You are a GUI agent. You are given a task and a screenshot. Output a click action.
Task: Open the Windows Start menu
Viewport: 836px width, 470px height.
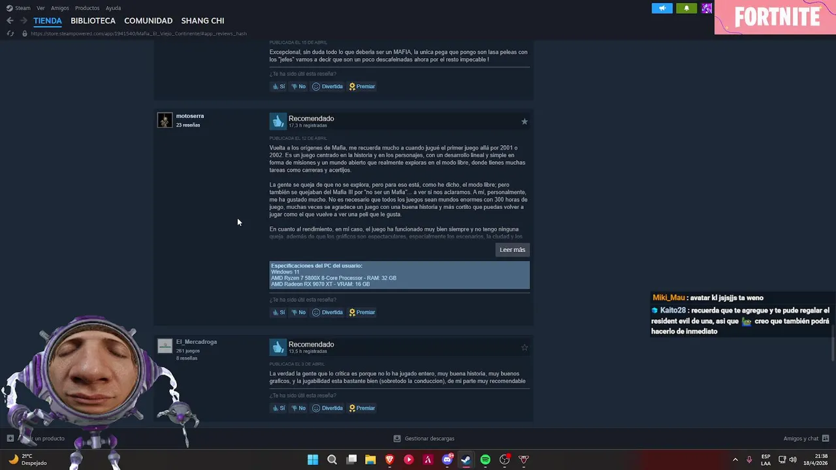tap(313, 460)
